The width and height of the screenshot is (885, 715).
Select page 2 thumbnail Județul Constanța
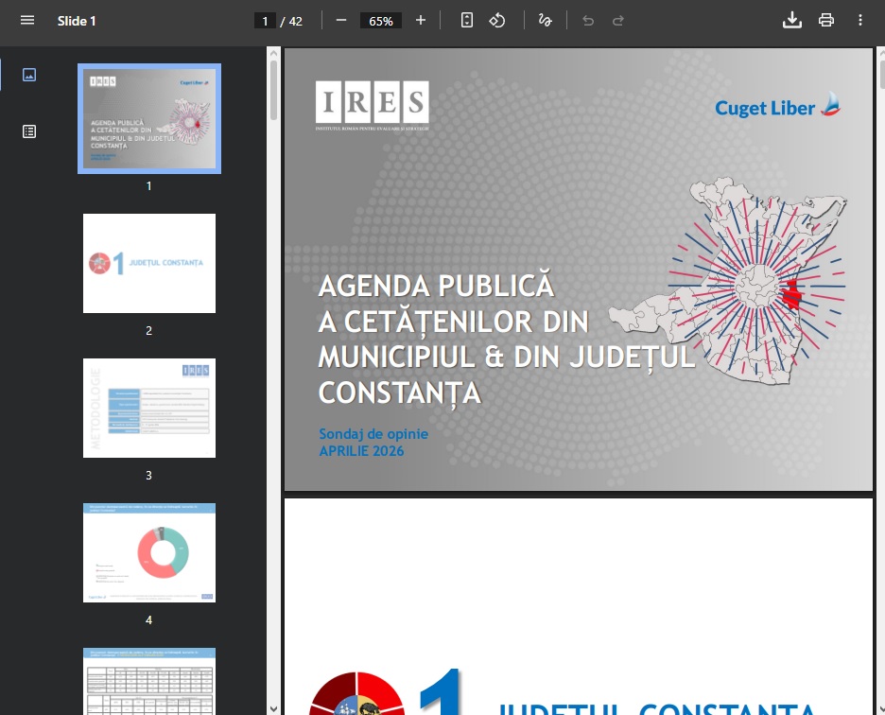click(149, 263)
